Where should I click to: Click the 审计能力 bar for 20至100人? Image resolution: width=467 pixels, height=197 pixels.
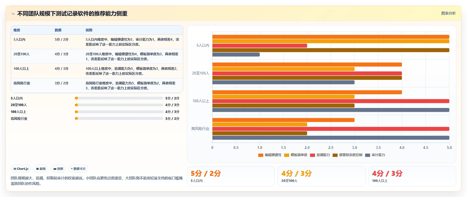(283, 82)
